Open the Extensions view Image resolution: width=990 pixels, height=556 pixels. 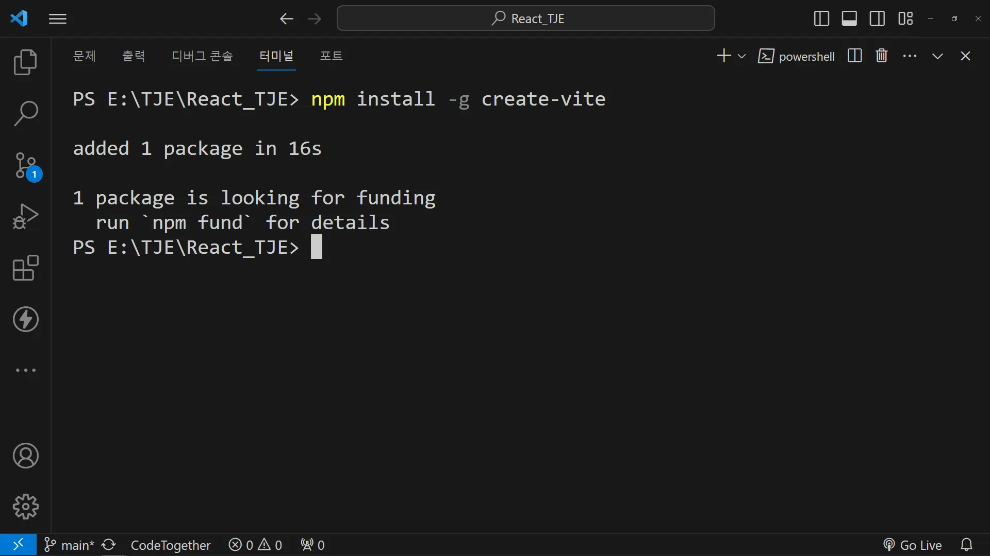point(25,268)
